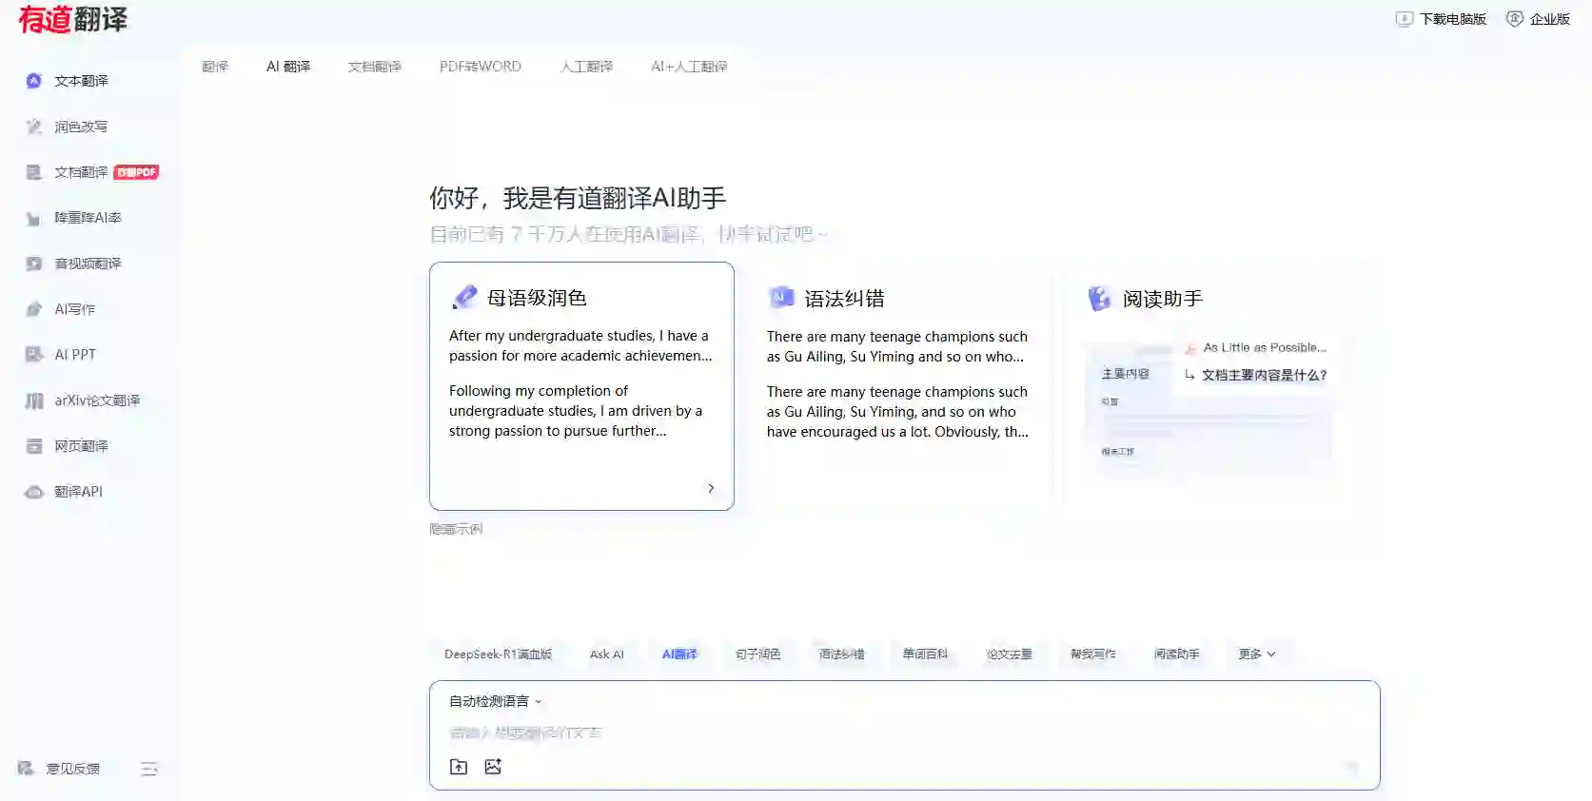Select the 语法纠错 mode chip
This screenshot has height=801, width=1592.
click(x=842, y=654)
